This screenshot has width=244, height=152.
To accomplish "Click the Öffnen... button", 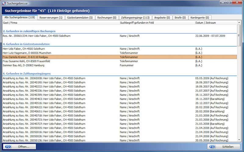I will 20,147.
